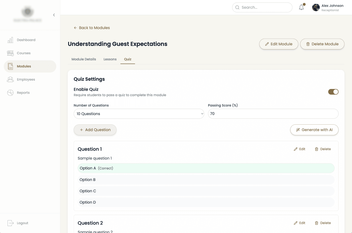Select the Quiz tab
This screenshot has height=233, width=352.
coord(128,59)
